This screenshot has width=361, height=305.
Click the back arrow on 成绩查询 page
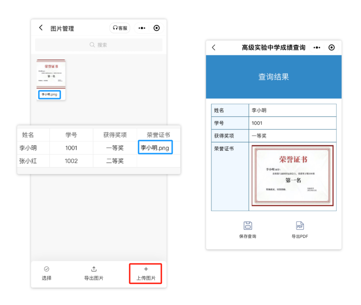[214, 47]
